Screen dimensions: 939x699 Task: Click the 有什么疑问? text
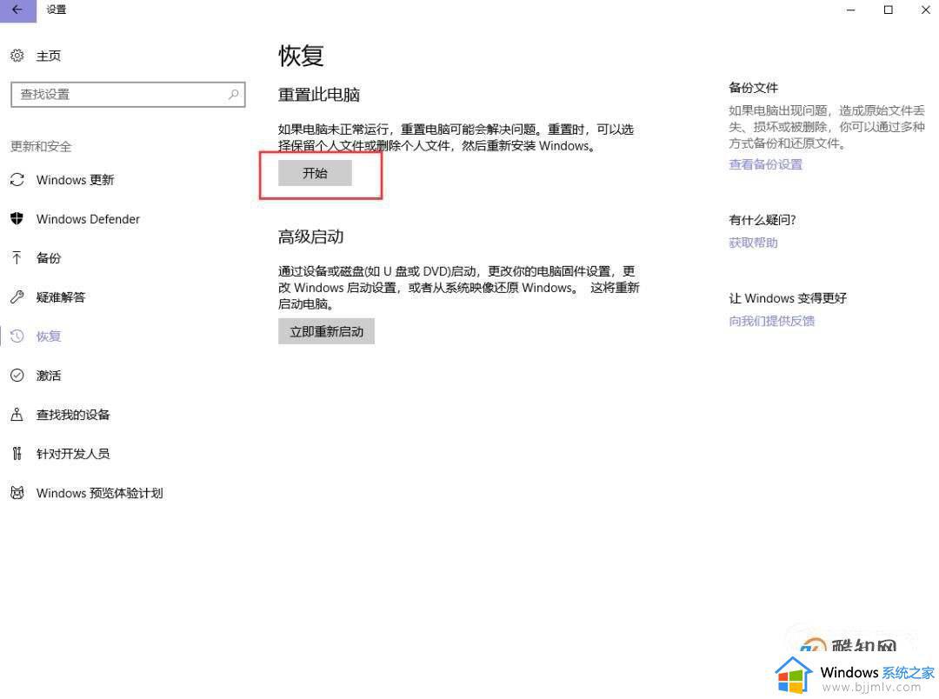[x=763, y=220]
